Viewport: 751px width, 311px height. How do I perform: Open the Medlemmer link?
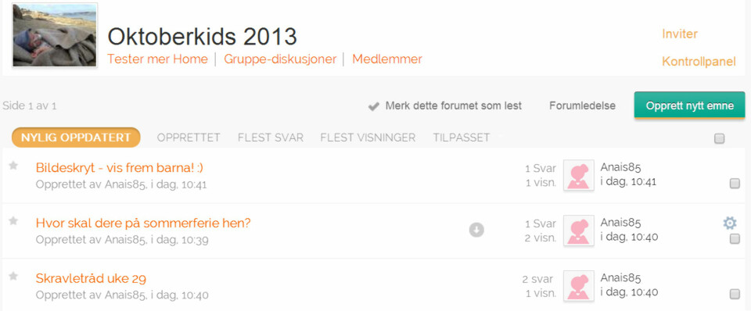387,59
